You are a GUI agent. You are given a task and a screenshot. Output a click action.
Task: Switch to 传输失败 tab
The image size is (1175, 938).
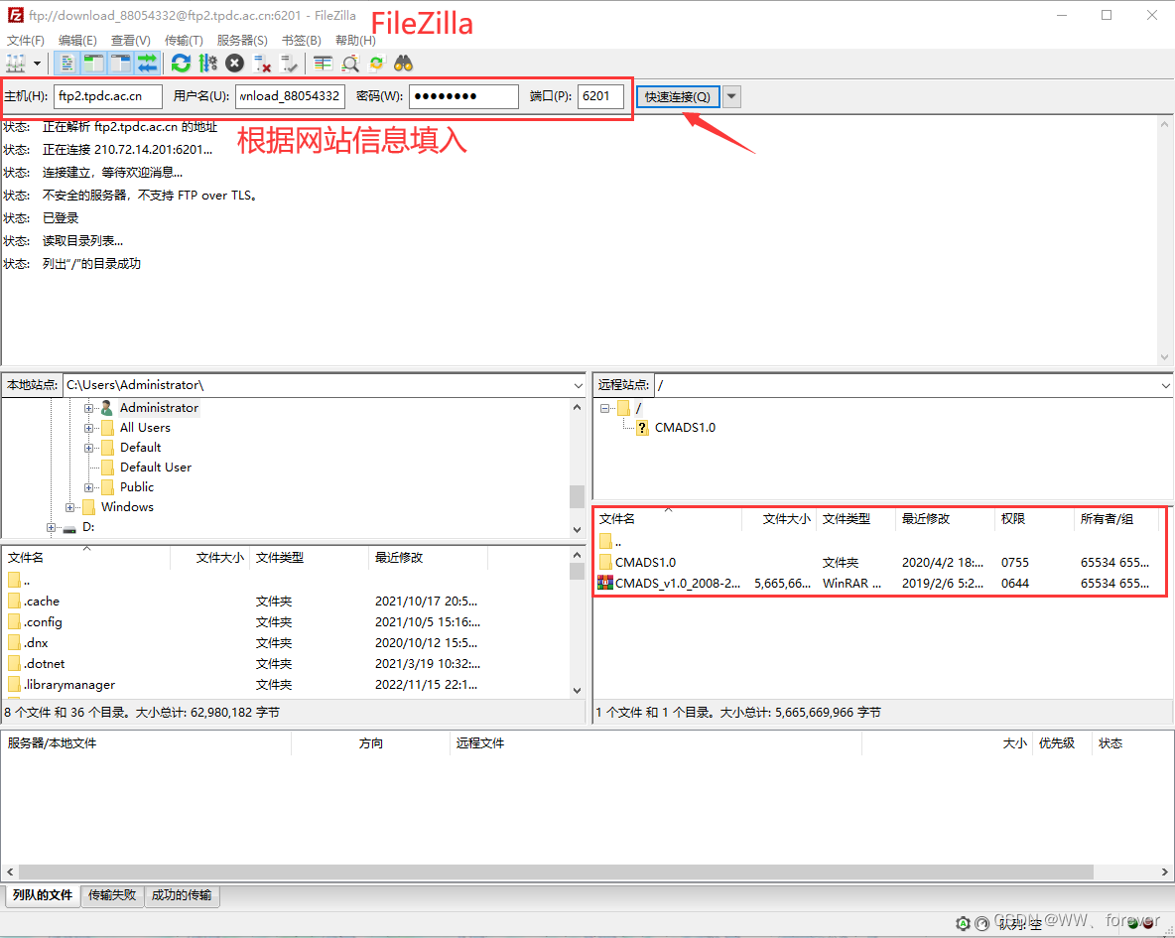(112, 895)
